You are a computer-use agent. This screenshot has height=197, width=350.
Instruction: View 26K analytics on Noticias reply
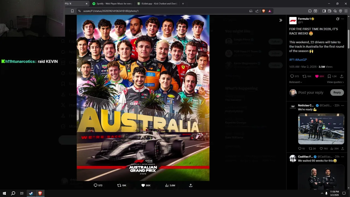(x=332, y=149)
